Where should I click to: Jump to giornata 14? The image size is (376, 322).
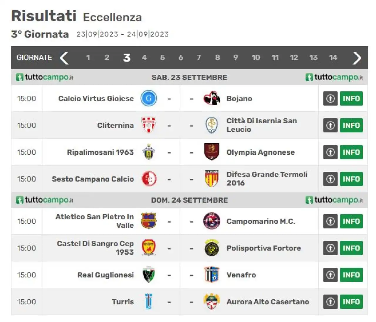pyautogui.click(x=333, y=57)
